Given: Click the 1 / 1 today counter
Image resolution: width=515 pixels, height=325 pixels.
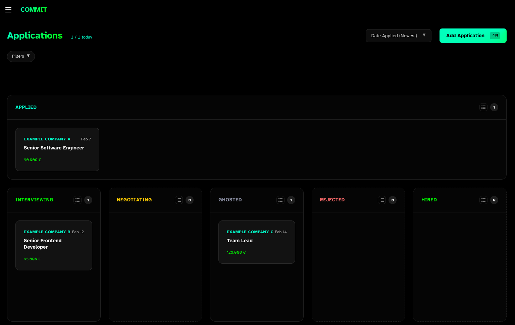Looking at the screenshot, I should (82, 37).
